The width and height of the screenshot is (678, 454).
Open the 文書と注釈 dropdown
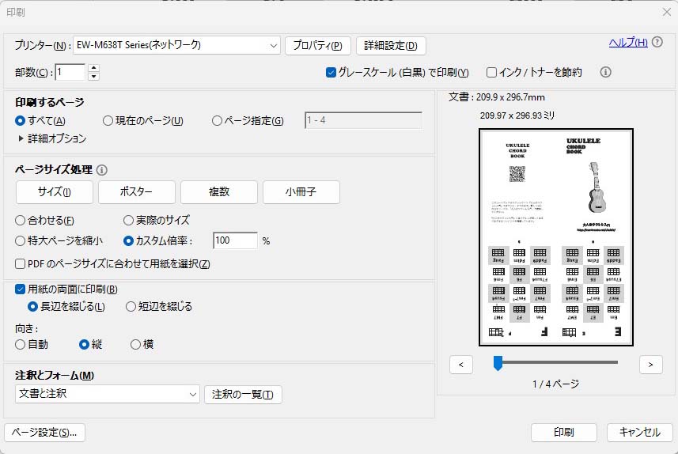[193, 393]
